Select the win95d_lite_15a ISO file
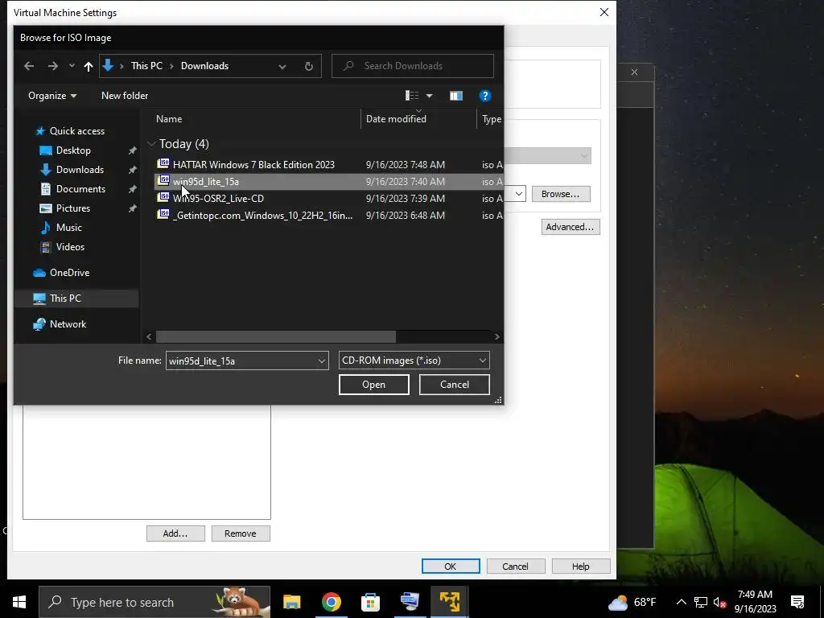This screenshot has width=824, height=618. point(205,182)
